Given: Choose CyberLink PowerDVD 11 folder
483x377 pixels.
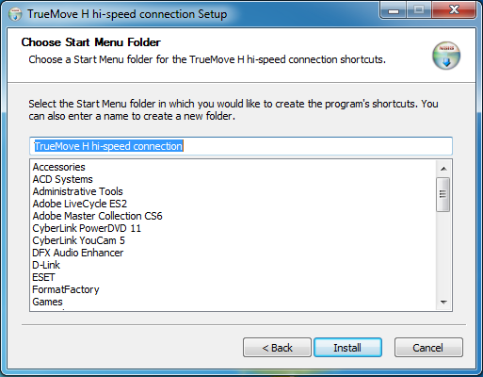Looking at the screenshot, I should pyautogui.click(x=87, y=228).
